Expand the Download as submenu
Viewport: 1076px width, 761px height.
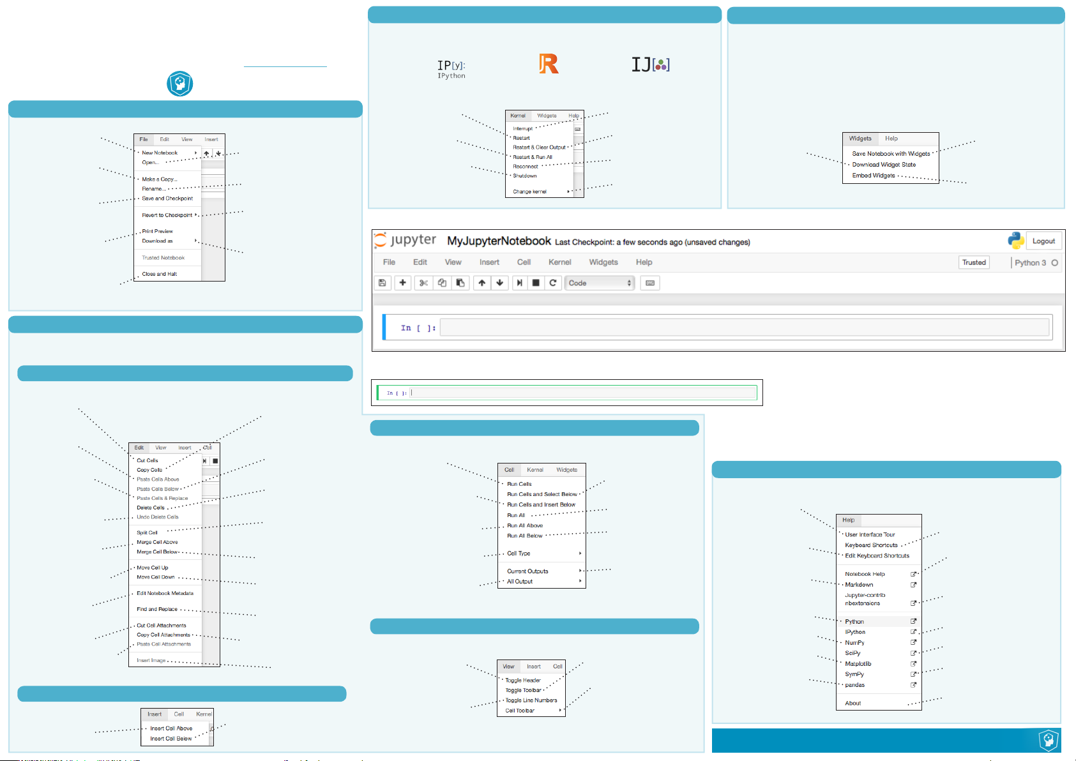tap(158, 241)
